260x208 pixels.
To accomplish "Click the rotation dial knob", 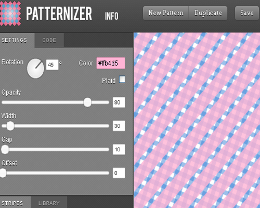I will [x=35, y=69].
